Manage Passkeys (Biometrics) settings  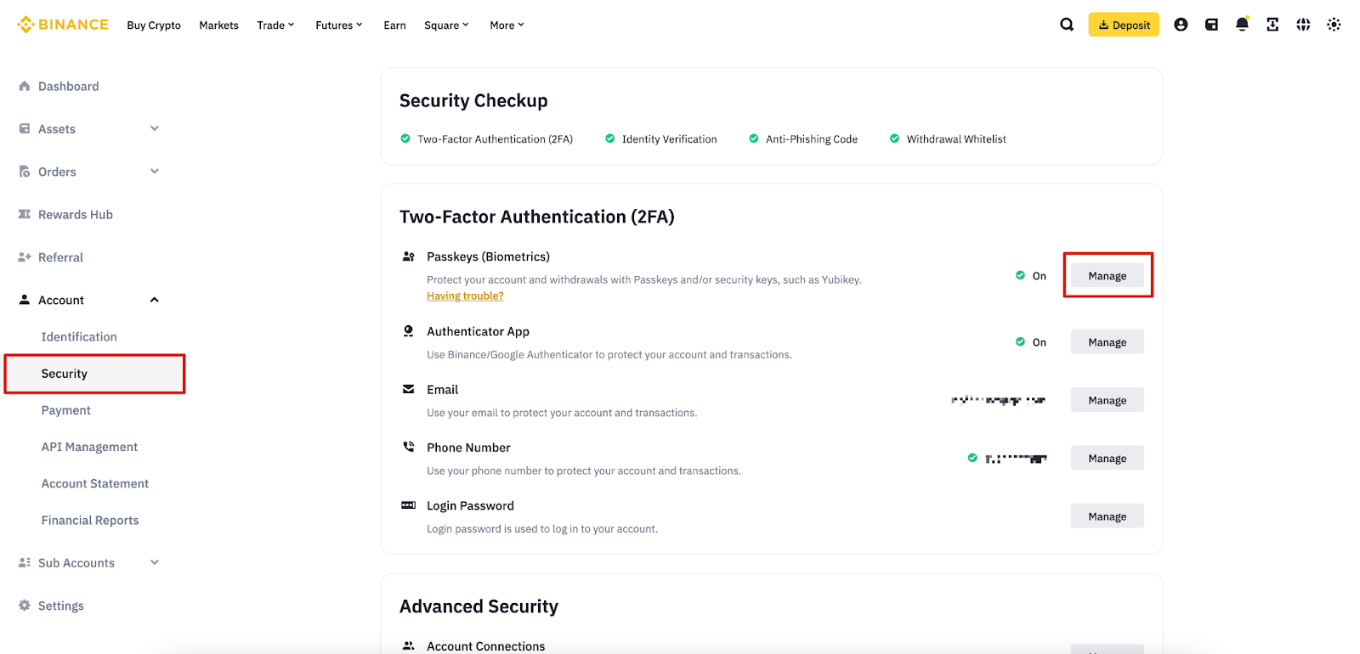point(1107,276)
